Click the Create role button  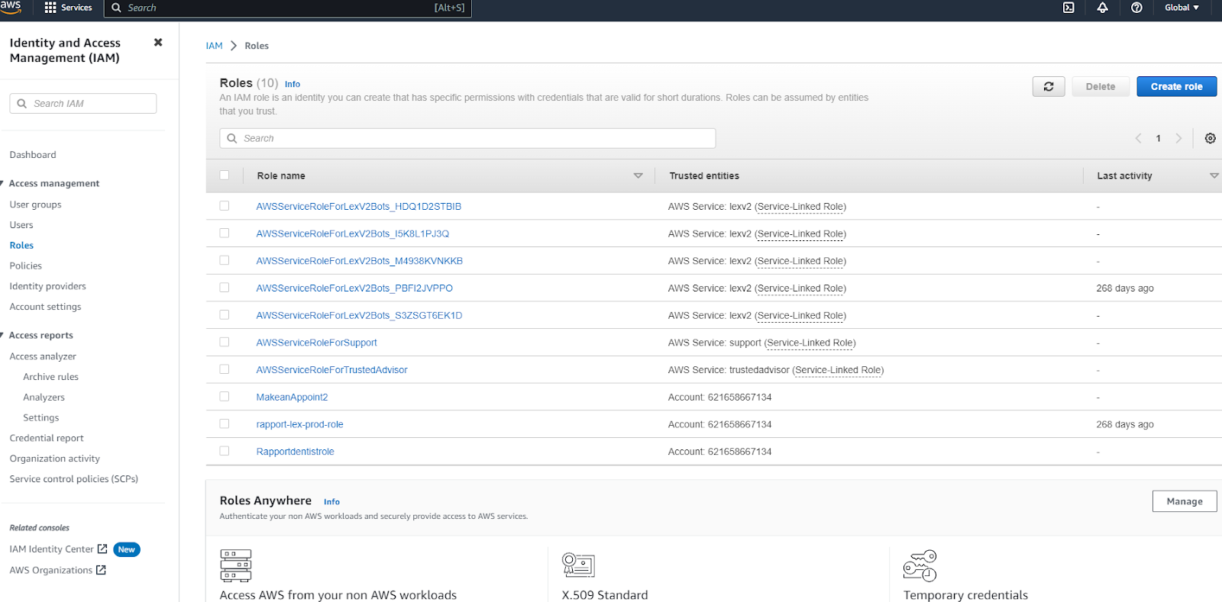click(x=1176, y=87)
